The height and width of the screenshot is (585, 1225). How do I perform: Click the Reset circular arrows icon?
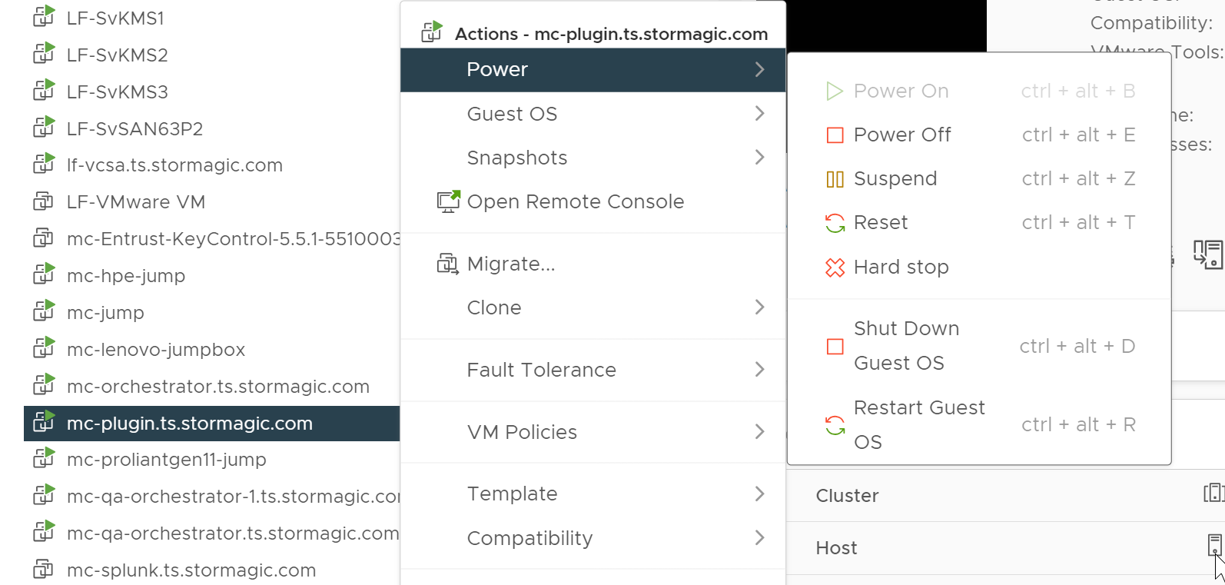click(835, 223)
